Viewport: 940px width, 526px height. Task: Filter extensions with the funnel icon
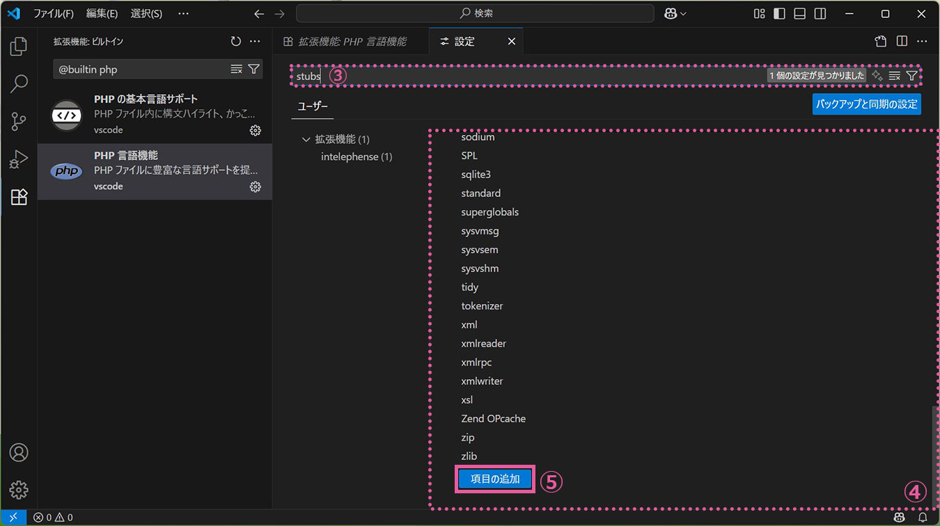[x=254, y=69]
